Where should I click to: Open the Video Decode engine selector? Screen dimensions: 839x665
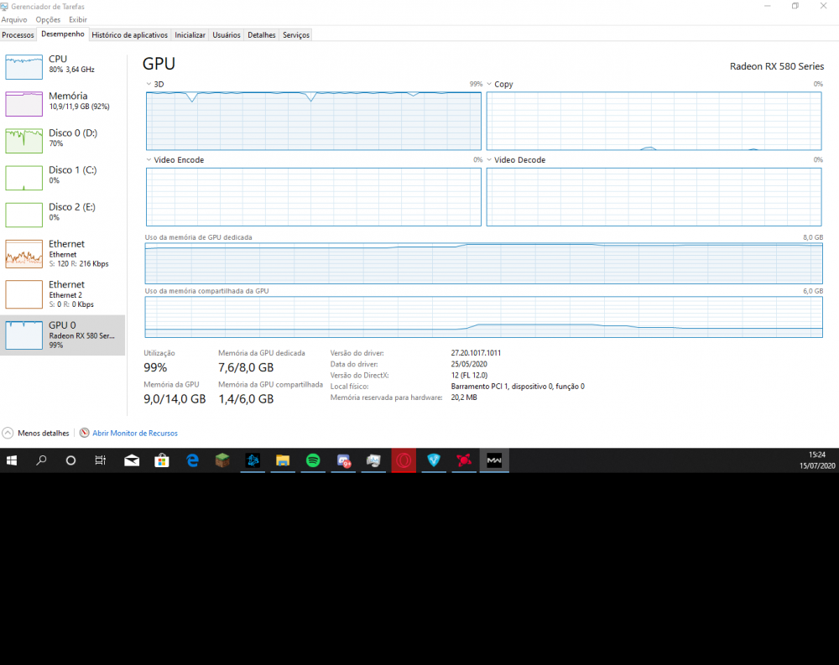coord(490,160)
